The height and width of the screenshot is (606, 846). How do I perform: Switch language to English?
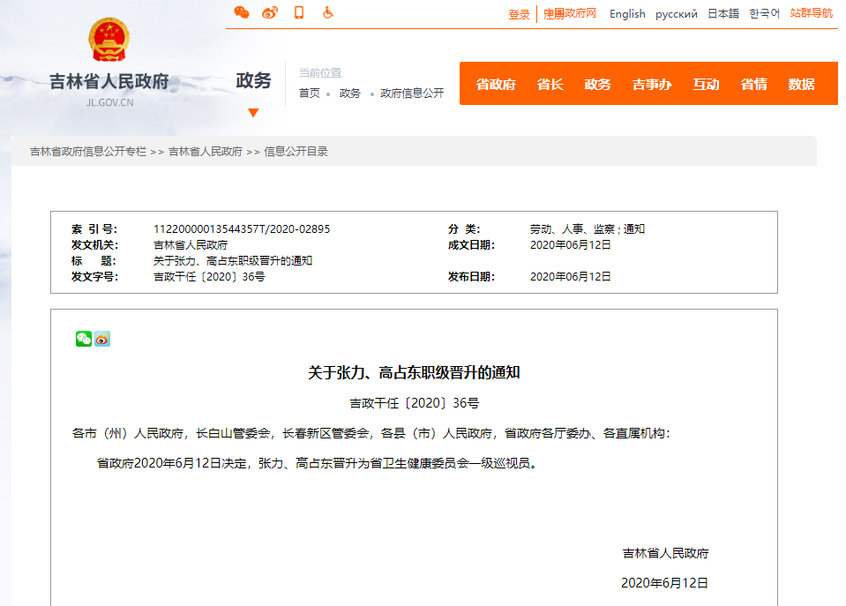pyautogui.click(x=627, y=14)
